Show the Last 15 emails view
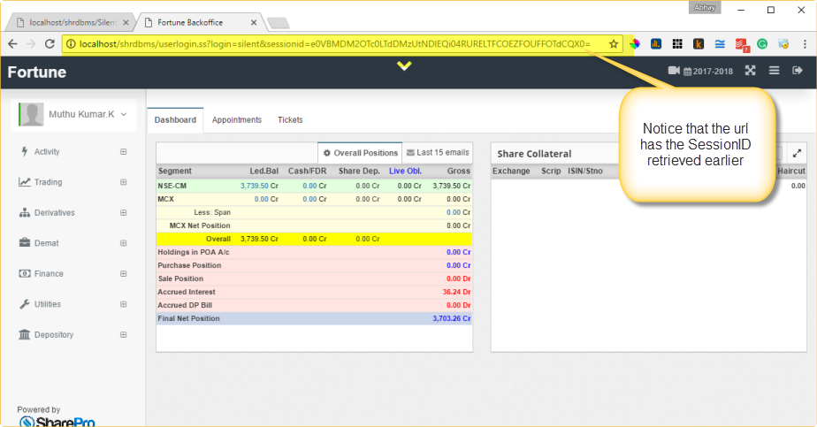Viewport: 817px width, 427px height. click(x=438, y=153)
